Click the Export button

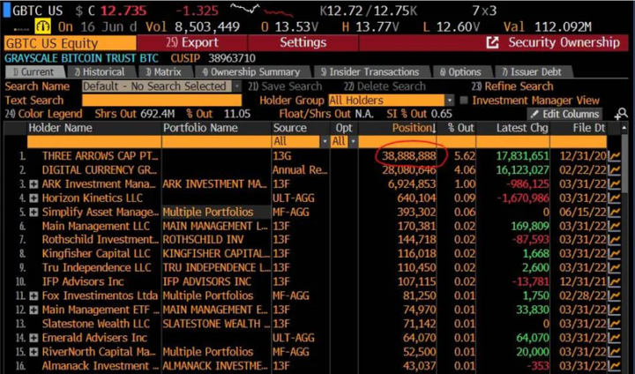coord(192,42)
